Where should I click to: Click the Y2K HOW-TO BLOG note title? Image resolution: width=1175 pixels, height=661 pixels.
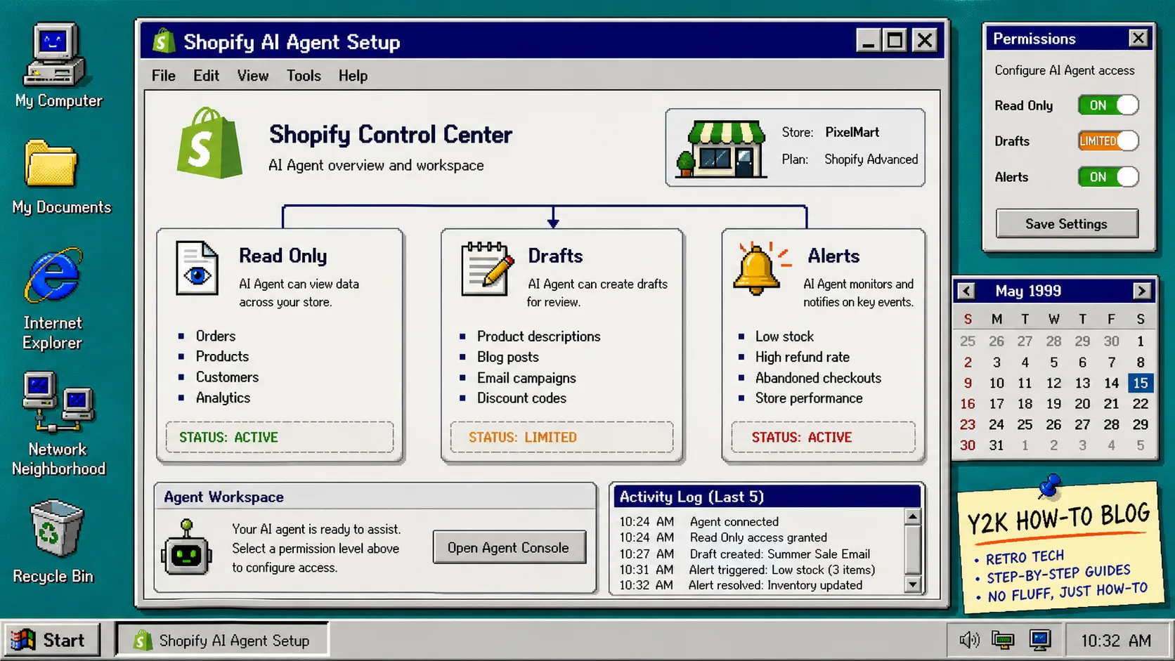tap(1058, 518)
